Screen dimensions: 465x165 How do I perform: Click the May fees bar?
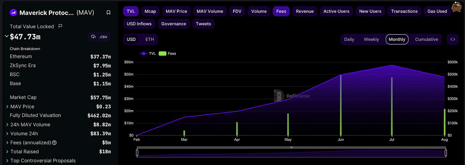(288, 124)
